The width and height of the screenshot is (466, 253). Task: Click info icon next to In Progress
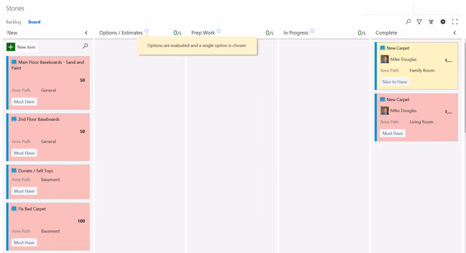click(312, 31)
